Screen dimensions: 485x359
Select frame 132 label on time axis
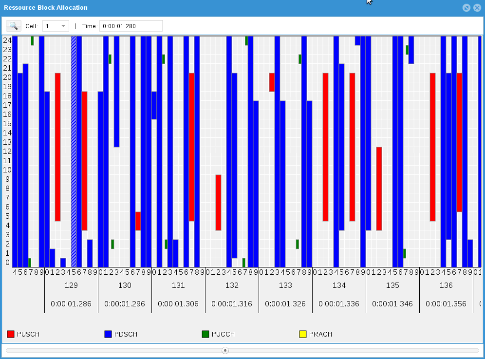tap(232, 285)
